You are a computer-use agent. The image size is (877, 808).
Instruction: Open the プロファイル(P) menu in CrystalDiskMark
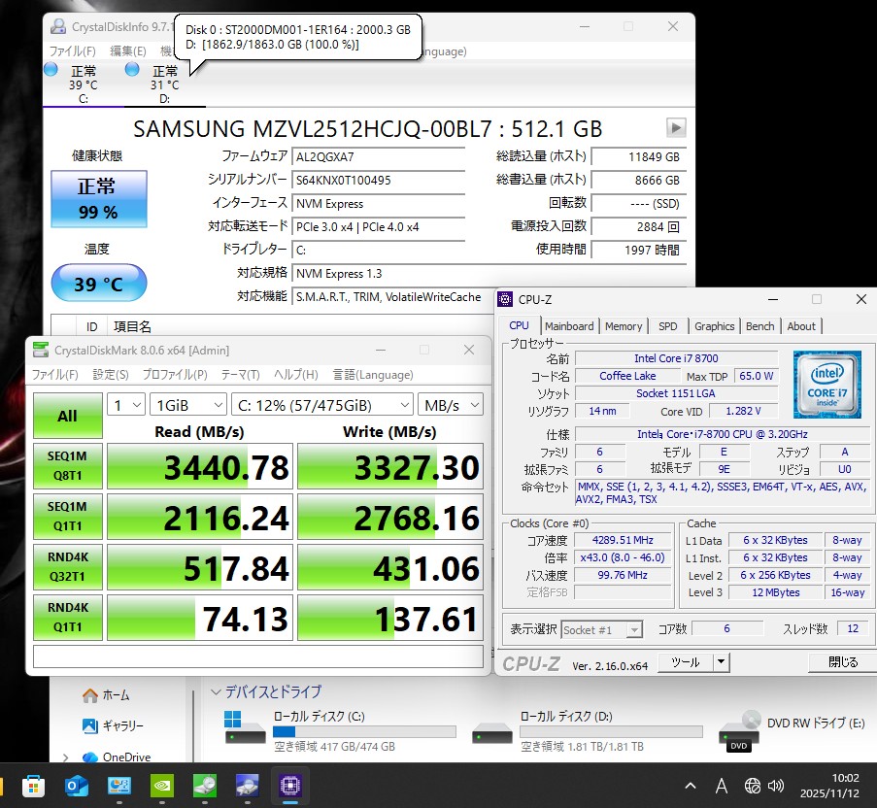[x=172, y=375]
